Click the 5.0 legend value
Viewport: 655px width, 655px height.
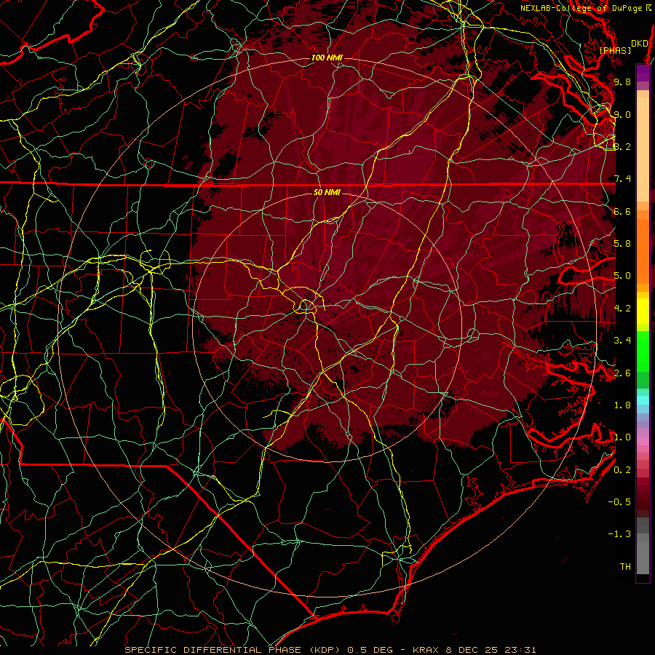[622, 276]
